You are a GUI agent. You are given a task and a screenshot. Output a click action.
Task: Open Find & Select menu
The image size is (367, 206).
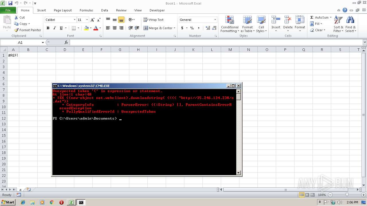(350, 24)
